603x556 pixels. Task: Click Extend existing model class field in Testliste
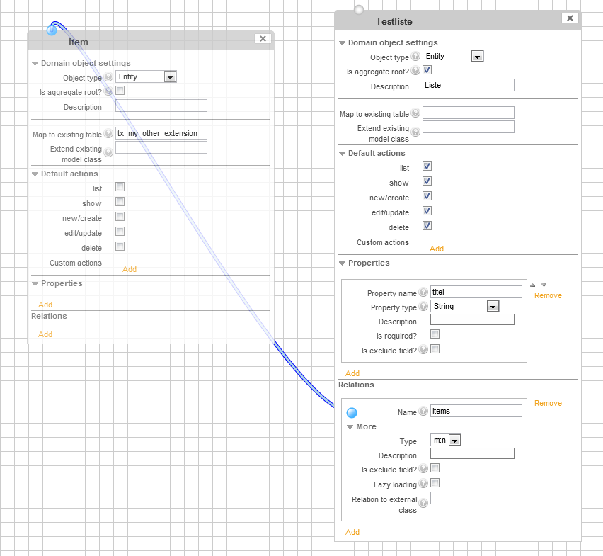[469, 127]
